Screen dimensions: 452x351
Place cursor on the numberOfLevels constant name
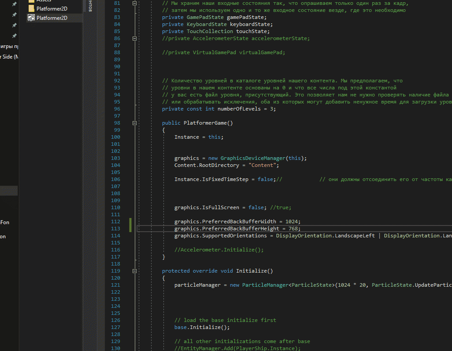click(x=240, y=109)
